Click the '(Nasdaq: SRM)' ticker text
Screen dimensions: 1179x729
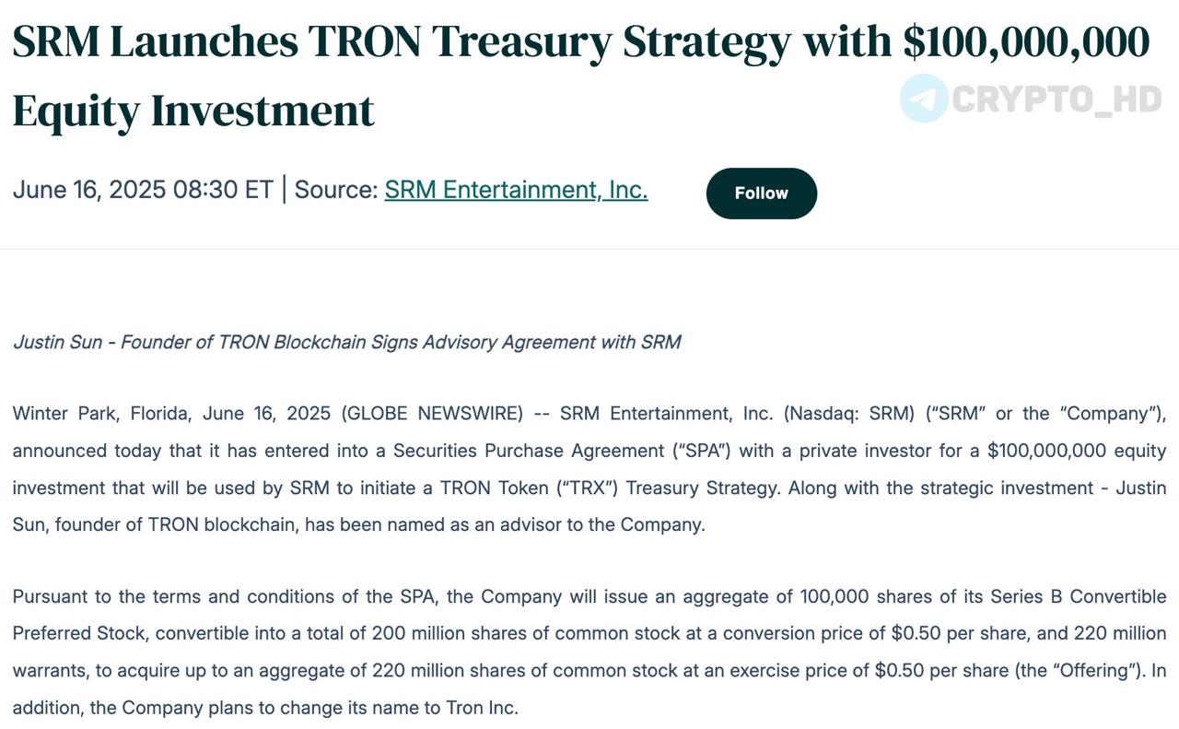tap(849, 414)
